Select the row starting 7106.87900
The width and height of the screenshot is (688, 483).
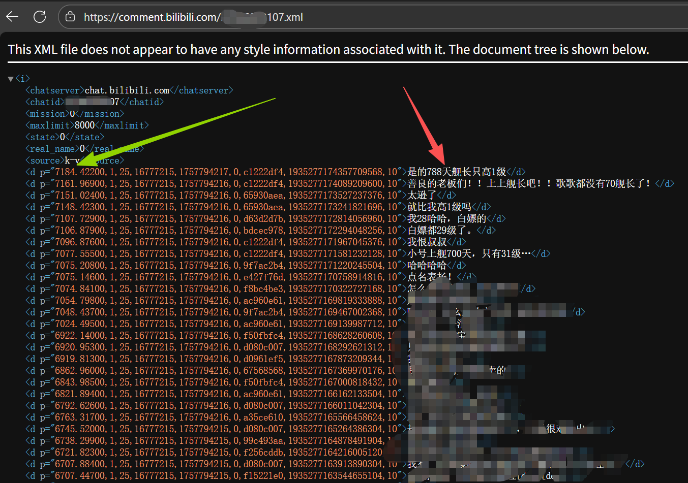coord(261,231)
